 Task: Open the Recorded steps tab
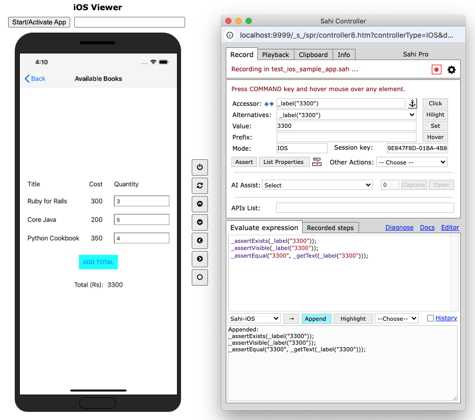click(x=331, y=228)
